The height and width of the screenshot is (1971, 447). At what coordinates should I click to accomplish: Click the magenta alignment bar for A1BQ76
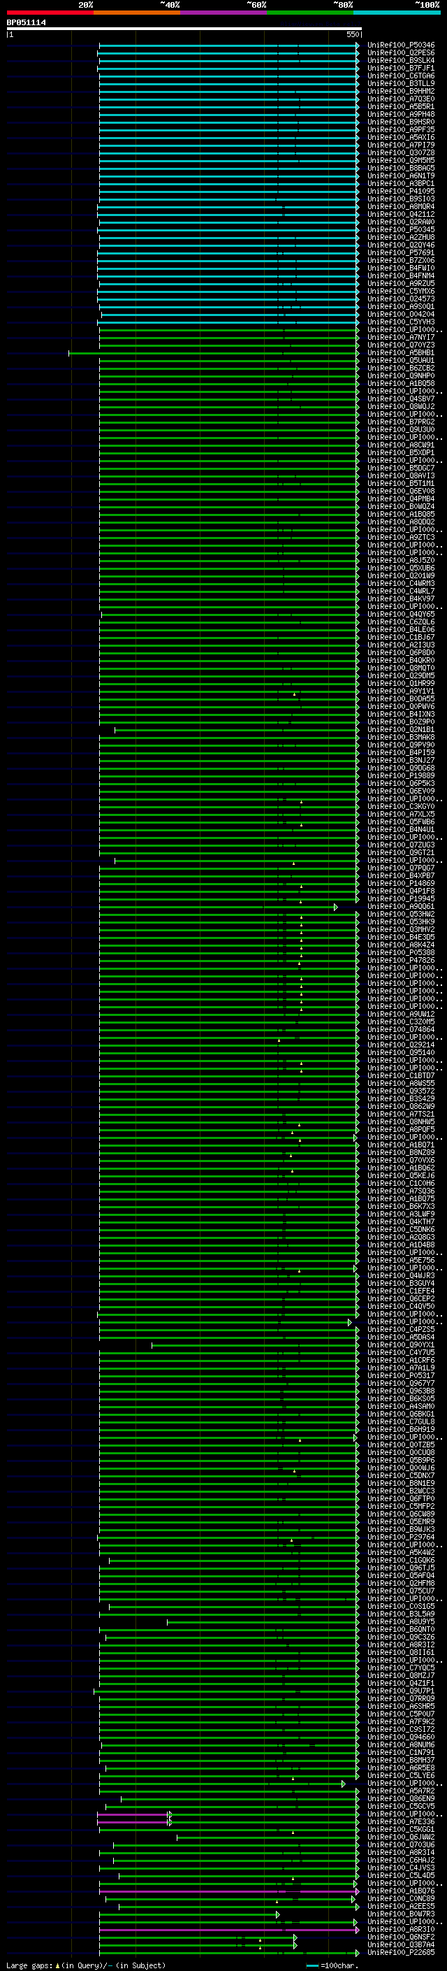(228, 1891)
